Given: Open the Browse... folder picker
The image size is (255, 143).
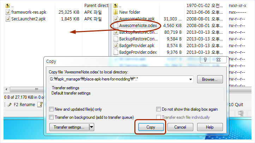Looking at the screenshot, I should [210, 79].
